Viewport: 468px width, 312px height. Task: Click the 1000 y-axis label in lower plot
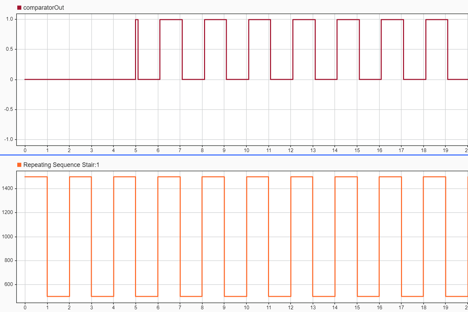[7, 237]
